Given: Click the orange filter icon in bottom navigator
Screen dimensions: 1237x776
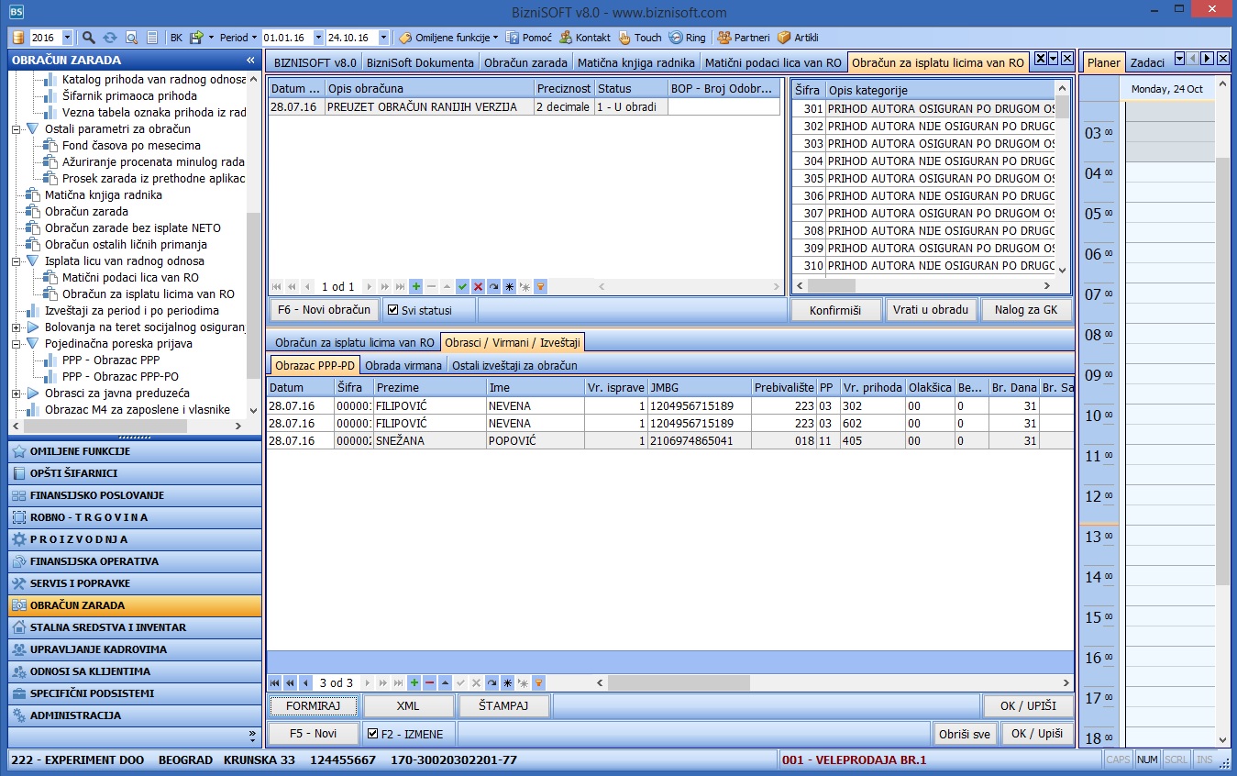Looking at the screenshot, I should point(539,683).
